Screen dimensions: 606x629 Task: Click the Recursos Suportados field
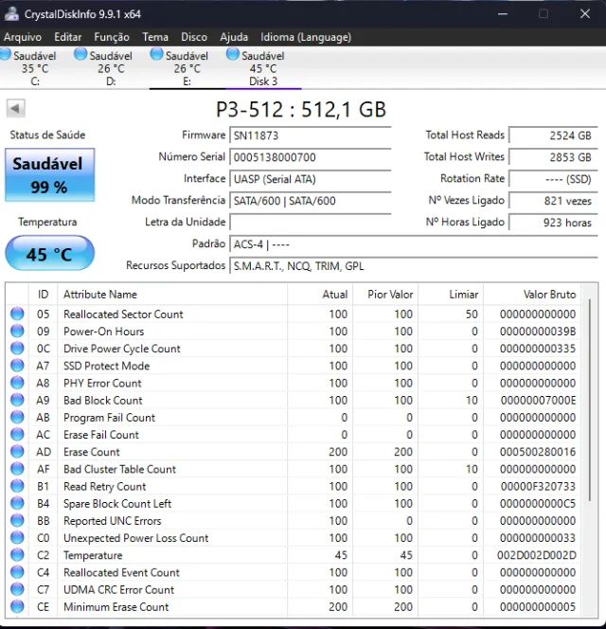point(414,266)
